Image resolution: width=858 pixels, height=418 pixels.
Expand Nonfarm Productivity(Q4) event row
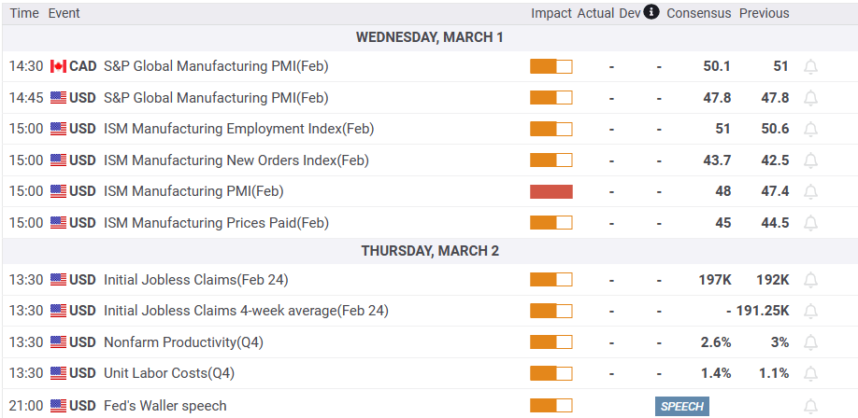point(183,342)
